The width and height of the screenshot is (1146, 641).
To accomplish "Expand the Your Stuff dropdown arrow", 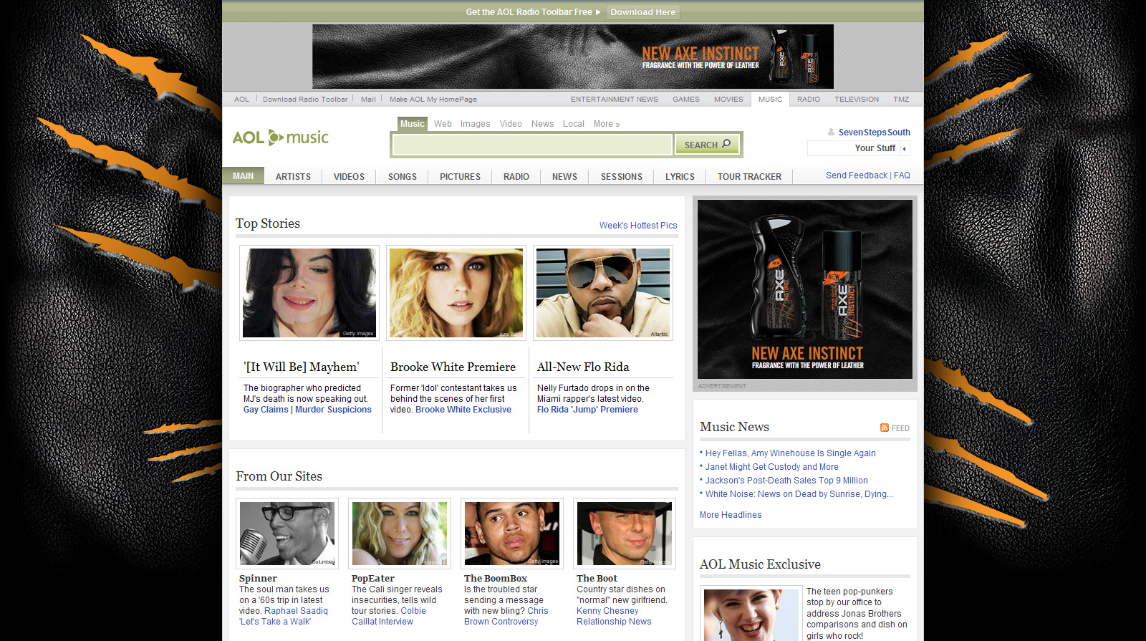I will pyautogui.click(x=905, y=148).
